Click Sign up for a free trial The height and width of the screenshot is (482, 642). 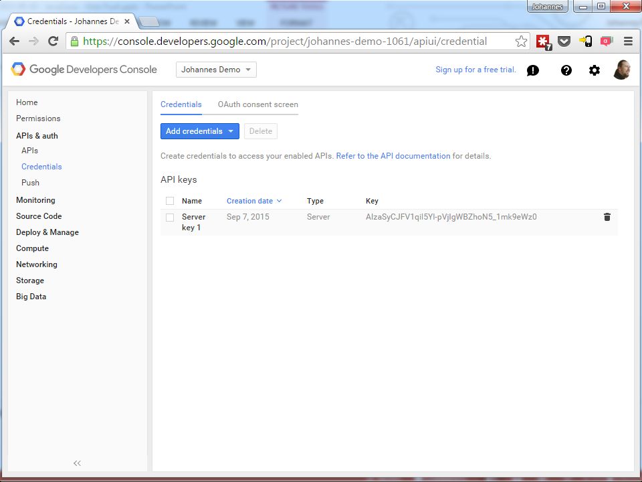[x=475, y=70]
